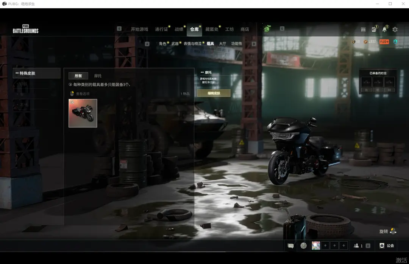Click equipped slot 02

[x=378, y=84]
